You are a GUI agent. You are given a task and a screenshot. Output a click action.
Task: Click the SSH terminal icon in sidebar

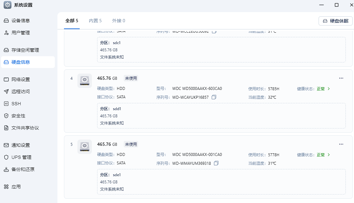pyautogui.click(x=6, y=104)
